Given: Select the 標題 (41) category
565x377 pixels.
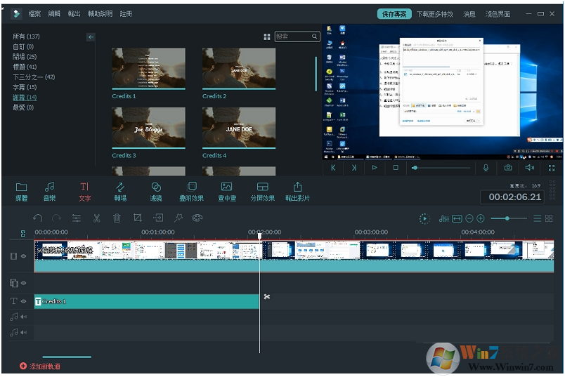Looking at the screenshot, I should [x=24, y=67].
